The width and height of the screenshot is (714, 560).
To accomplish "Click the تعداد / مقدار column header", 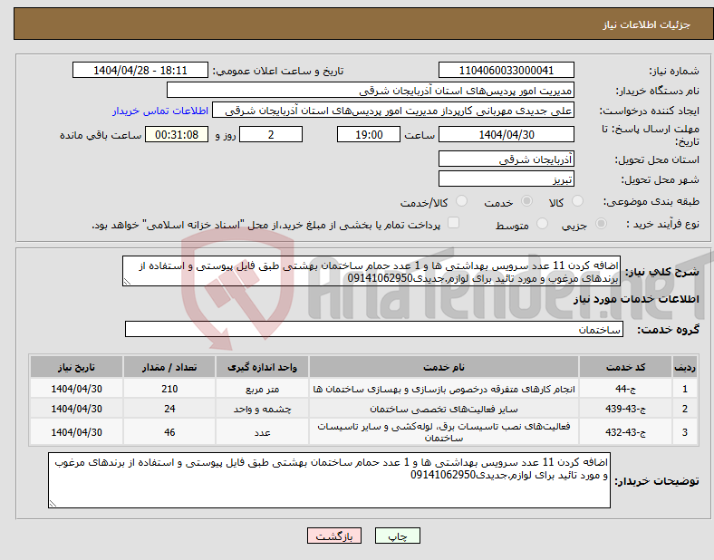I will point(169,367).
